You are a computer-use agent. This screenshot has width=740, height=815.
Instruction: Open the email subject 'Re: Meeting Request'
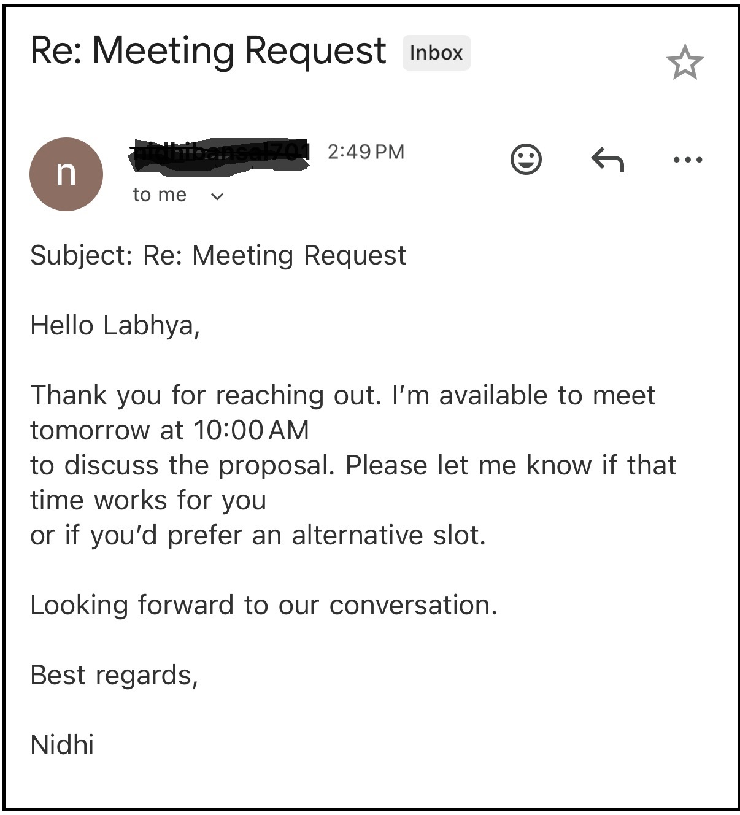click(x=207, y=50)
